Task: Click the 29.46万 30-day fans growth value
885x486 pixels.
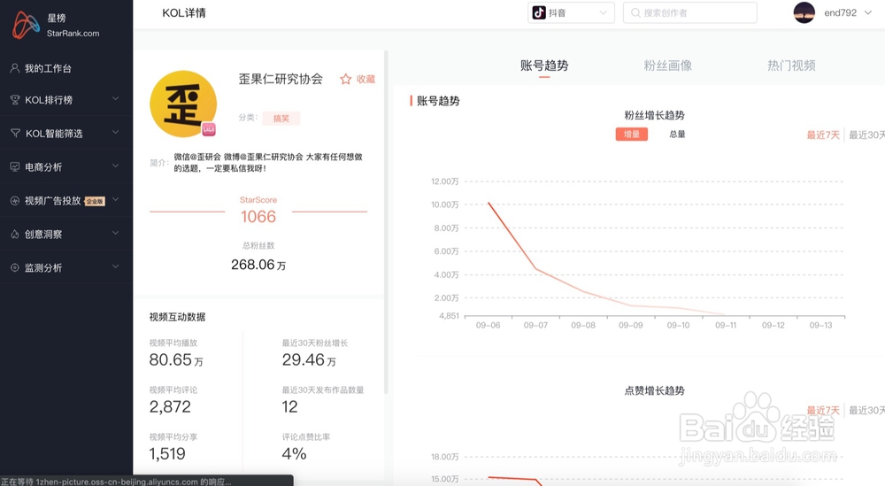Action: click(309, 360)
